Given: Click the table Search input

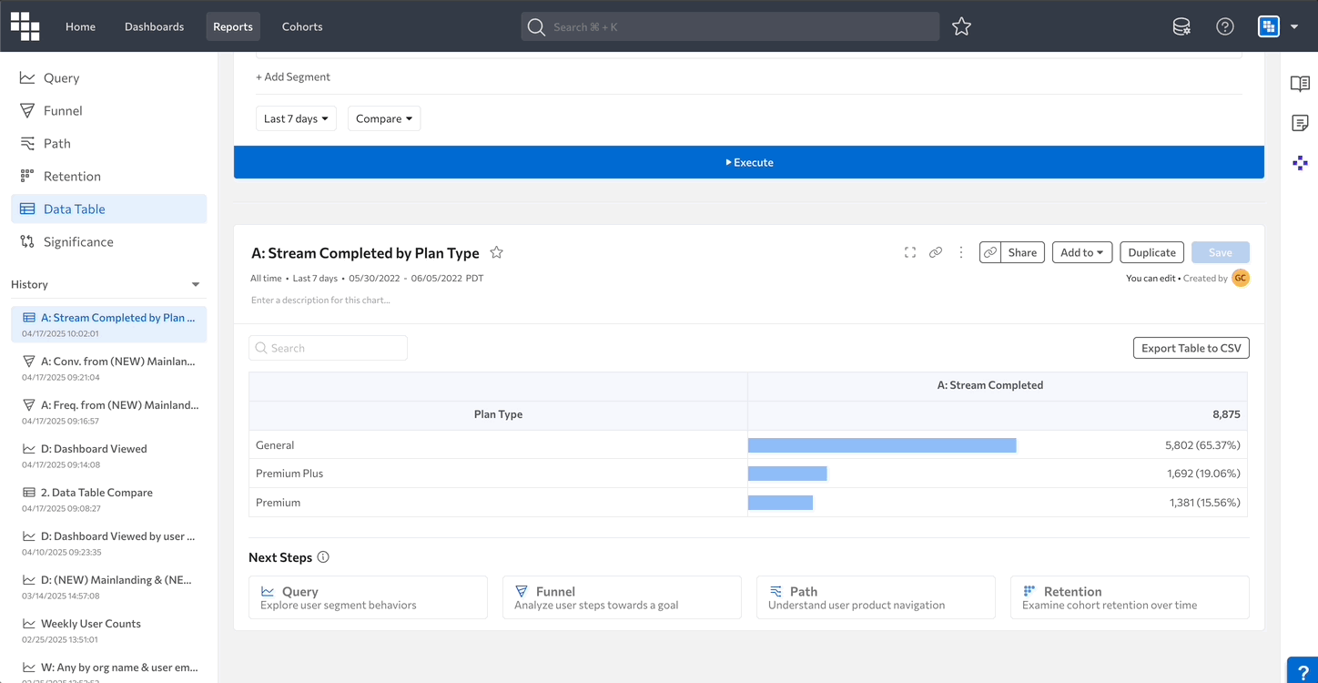Looking at the screenshot, I should tap(328, 348).
